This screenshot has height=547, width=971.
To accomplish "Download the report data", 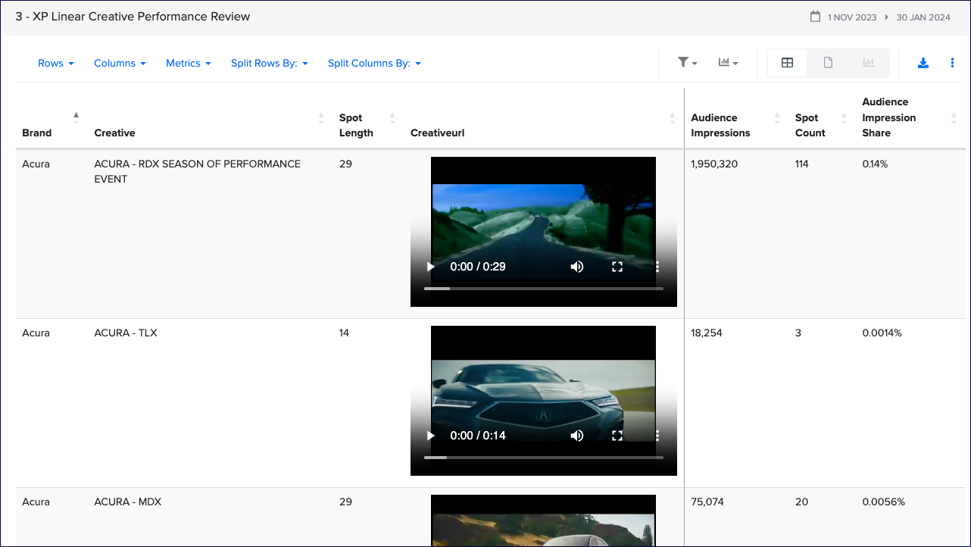I will (923, 63).
